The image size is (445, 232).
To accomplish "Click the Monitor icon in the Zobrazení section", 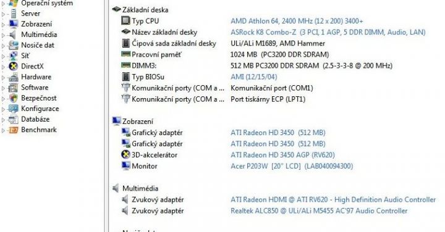I will [125, 166].
